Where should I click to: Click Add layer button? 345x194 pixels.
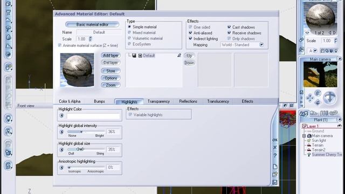coord(111,56)
